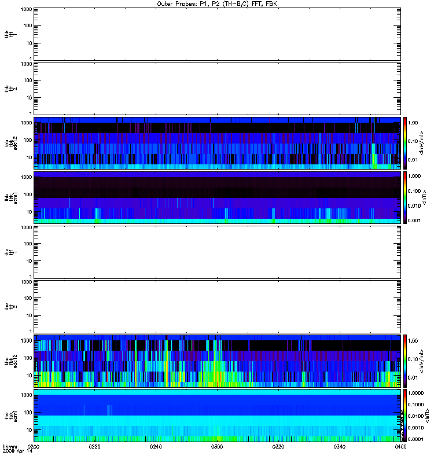Click the color bar next to thc fbk edc12
Screen dimensions: 434x463
(405, 361)
